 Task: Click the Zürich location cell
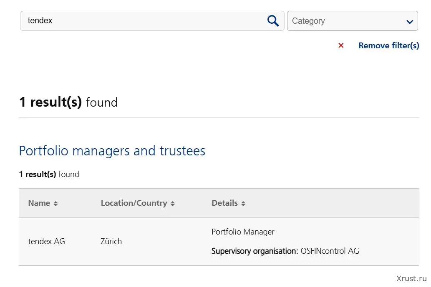111,241
